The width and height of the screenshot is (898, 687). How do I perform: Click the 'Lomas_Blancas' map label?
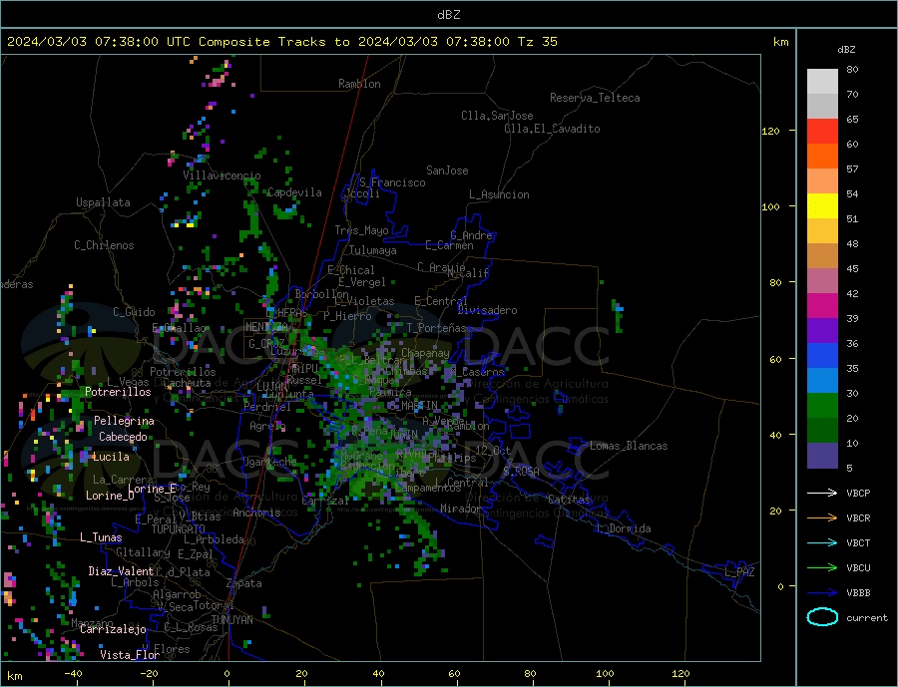point(629,446)
